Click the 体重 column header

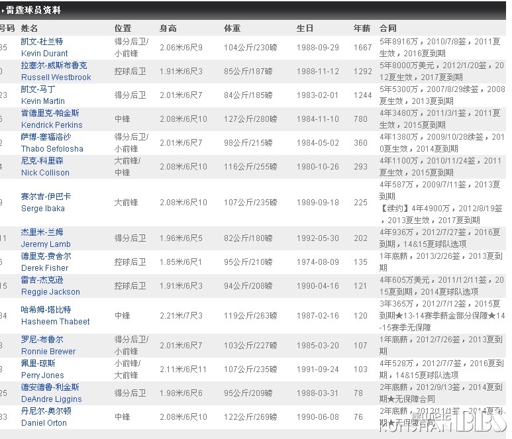point(232,28)
